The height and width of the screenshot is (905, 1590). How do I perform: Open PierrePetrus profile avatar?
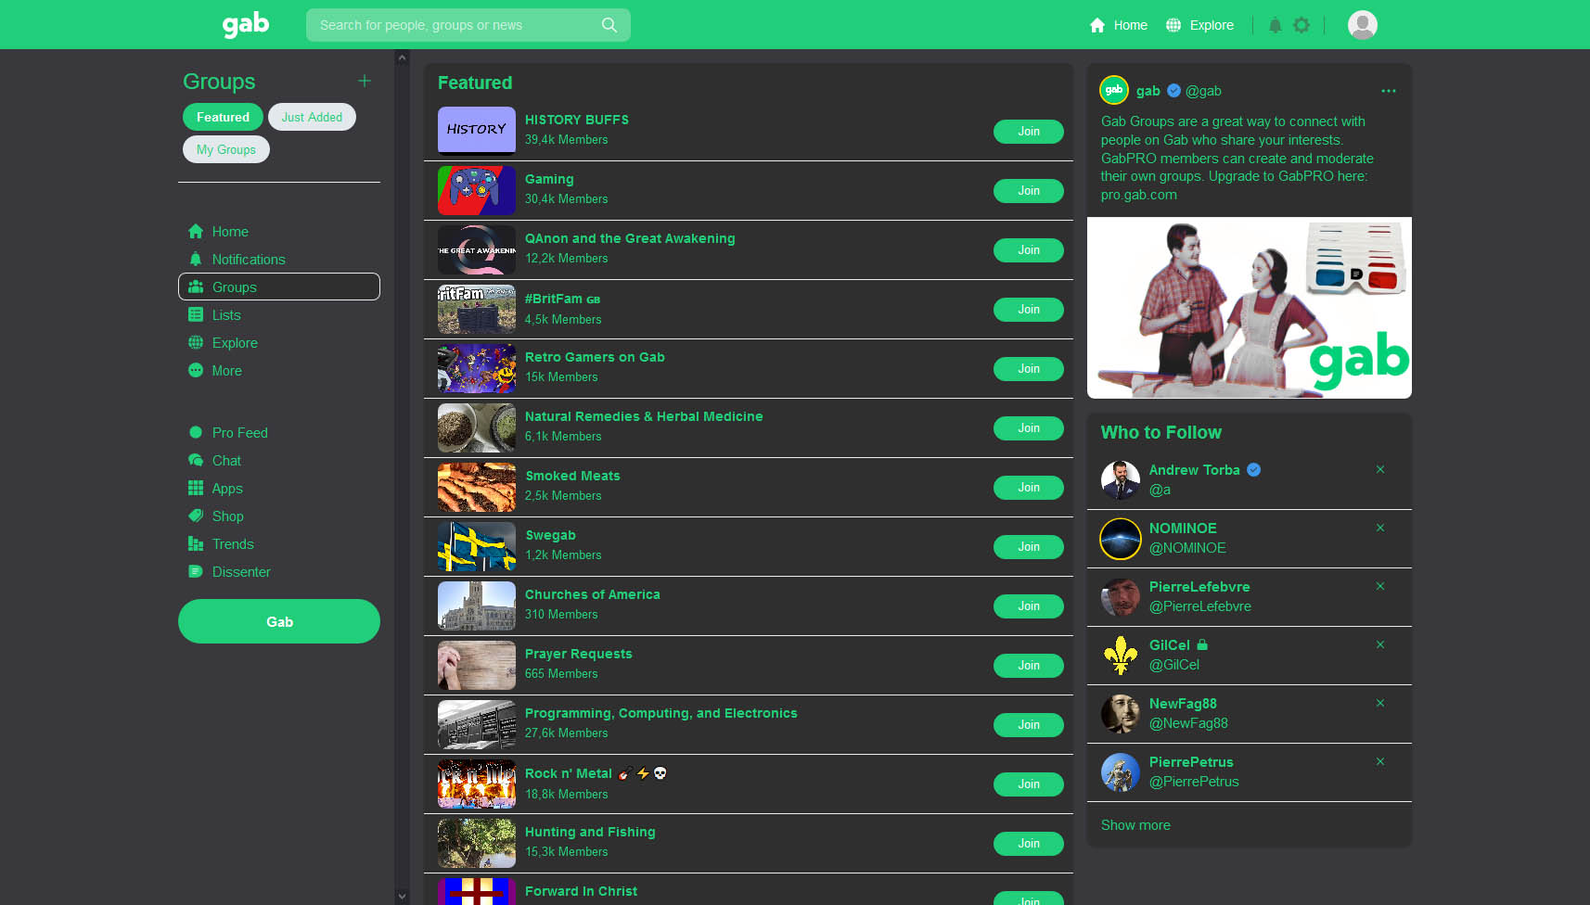pyautogui.click(x=1121, y=772)
